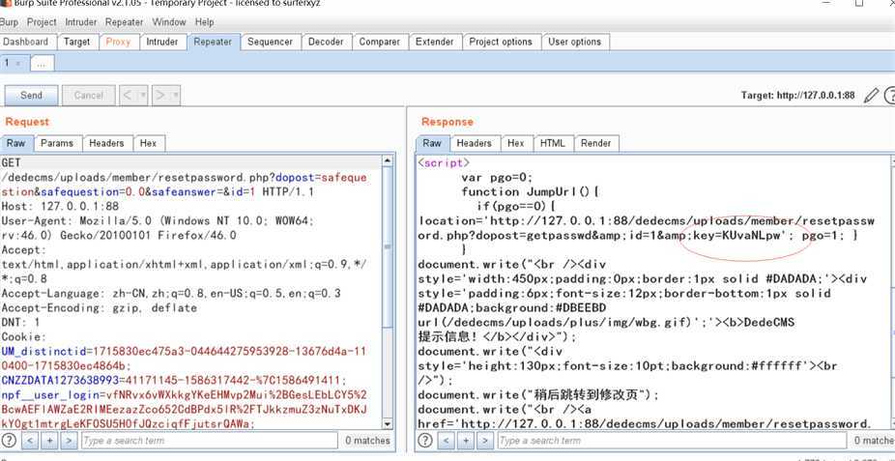
Task: Click the request search term field
Action: coord(209,441)
